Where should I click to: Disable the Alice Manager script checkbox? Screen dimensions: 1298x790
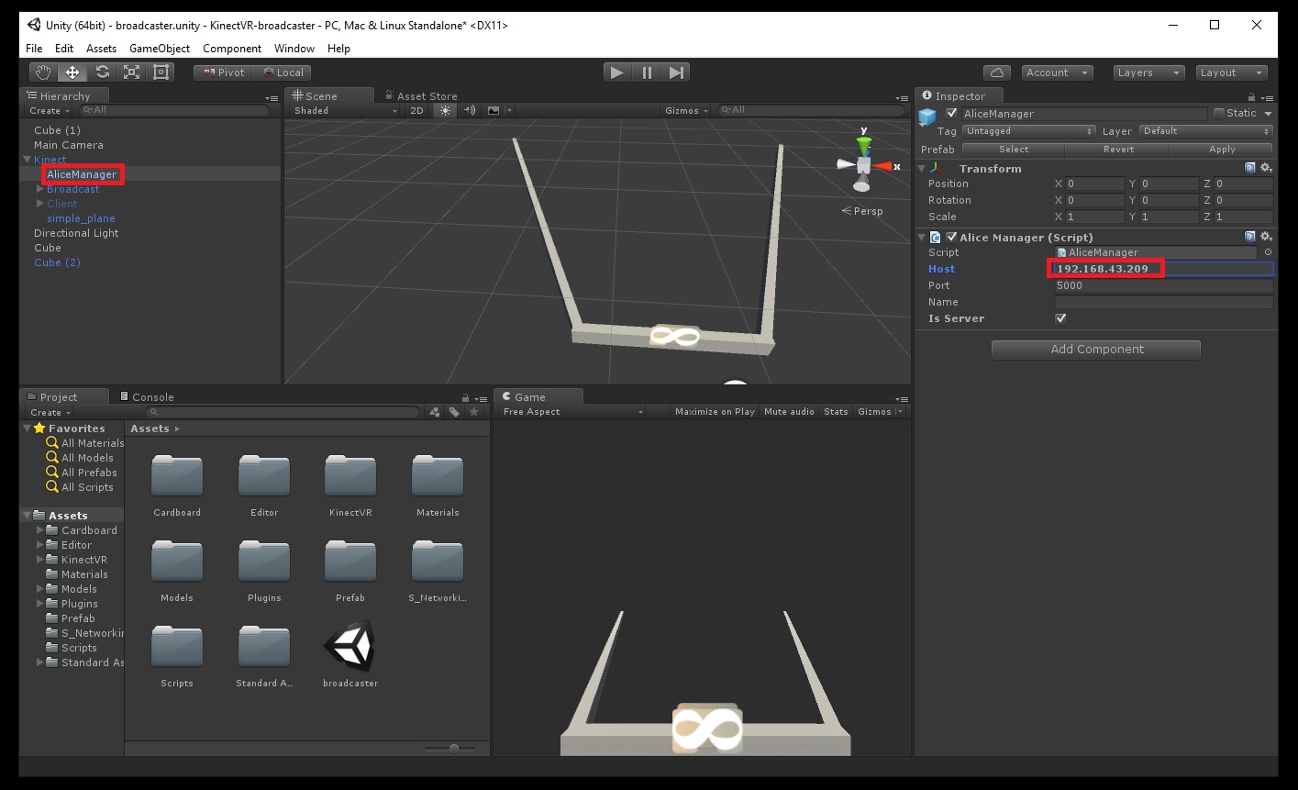951,238
